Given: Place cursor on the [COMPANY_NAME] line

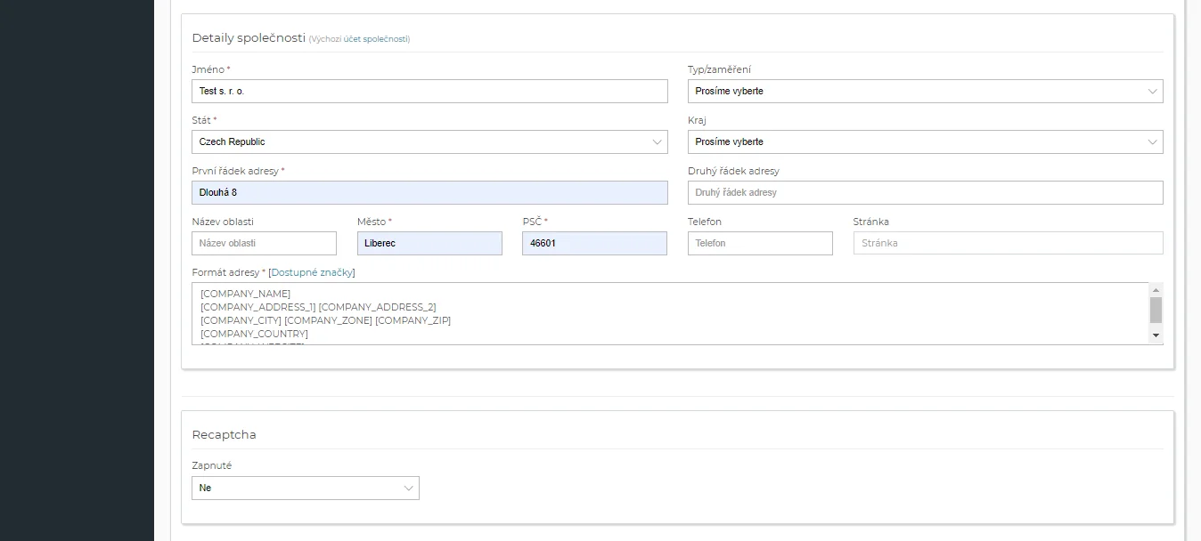Looking at the screenshot, I should (x=246, y=294).
